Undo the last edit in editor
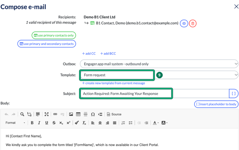This screenshot has width=239, height=150. (x=6, y=114)
